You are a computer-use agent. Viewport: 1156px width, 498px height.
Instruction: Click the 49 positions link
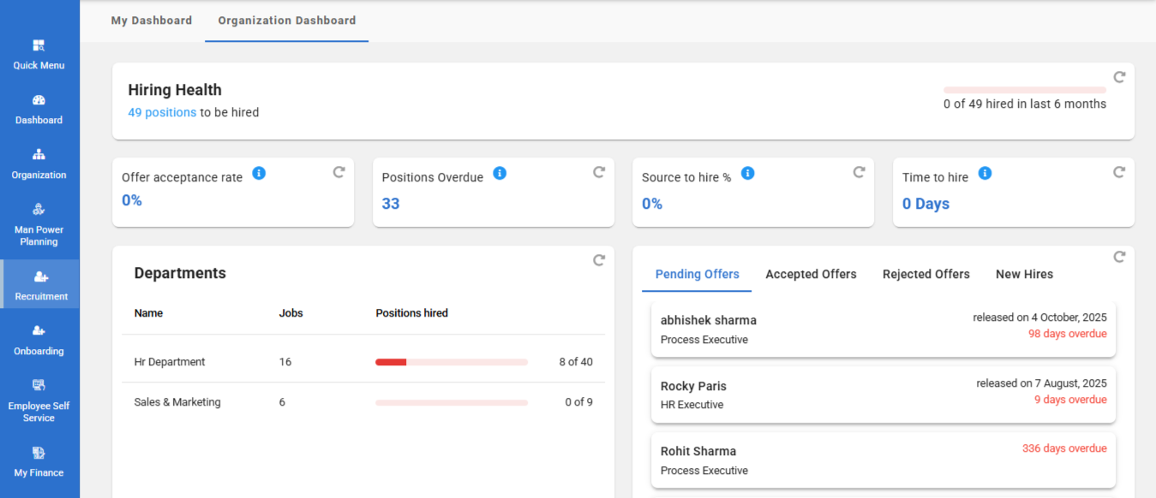(162, 112)
